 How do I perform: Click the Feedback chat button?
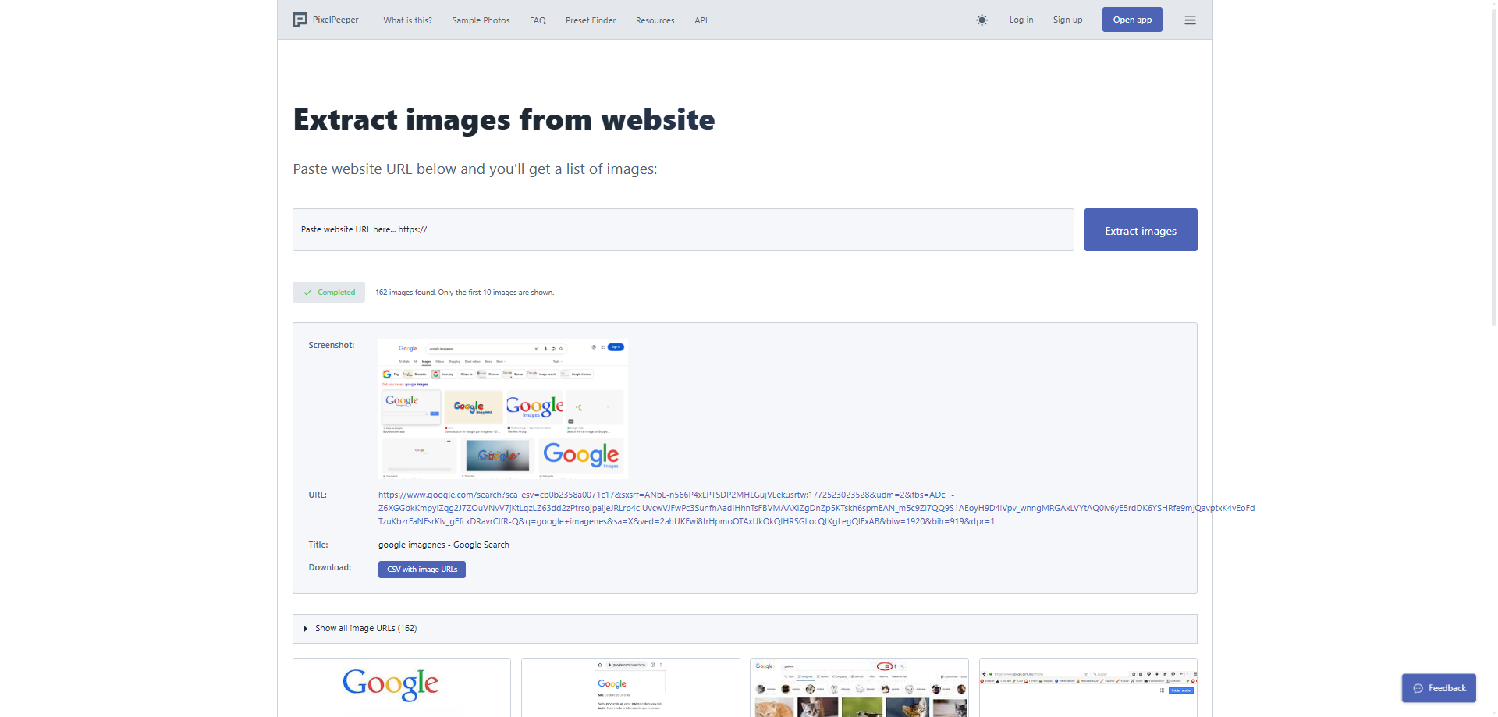1439,688
